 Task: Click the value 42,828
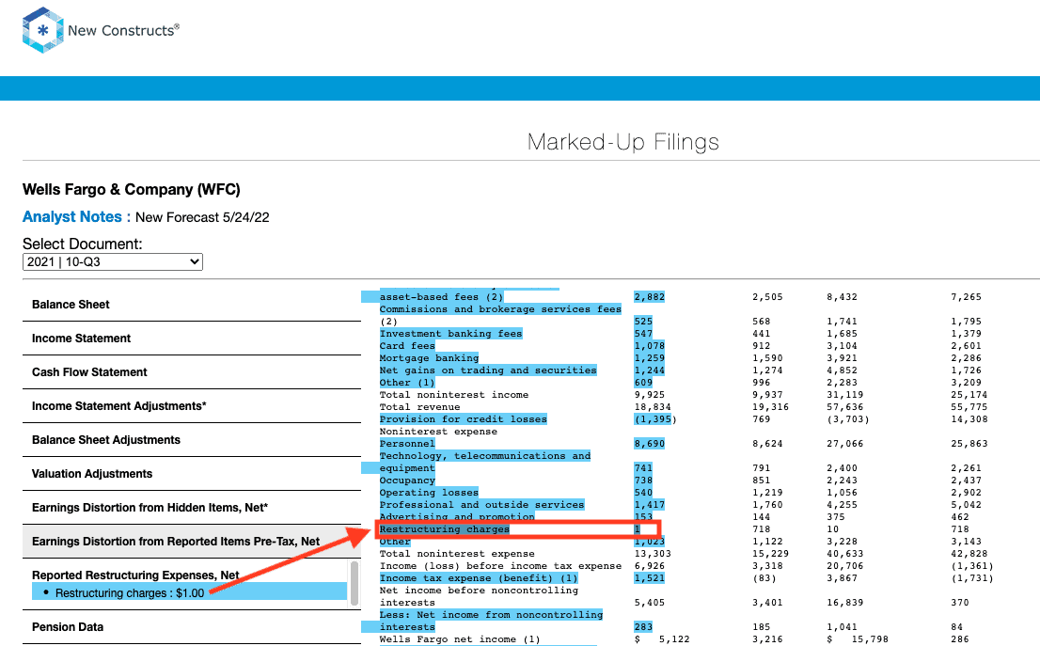pos(969,554)
